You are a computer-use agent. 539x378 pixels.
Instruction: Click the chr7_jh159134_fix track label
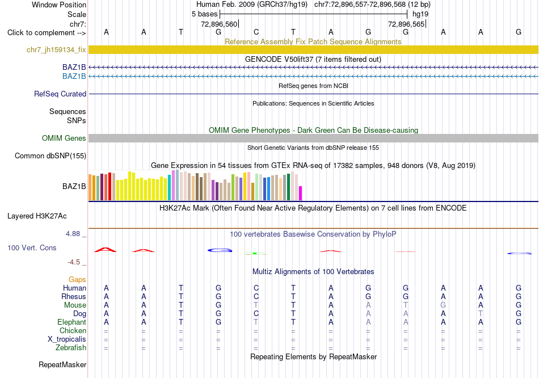[x=56, y=49]
